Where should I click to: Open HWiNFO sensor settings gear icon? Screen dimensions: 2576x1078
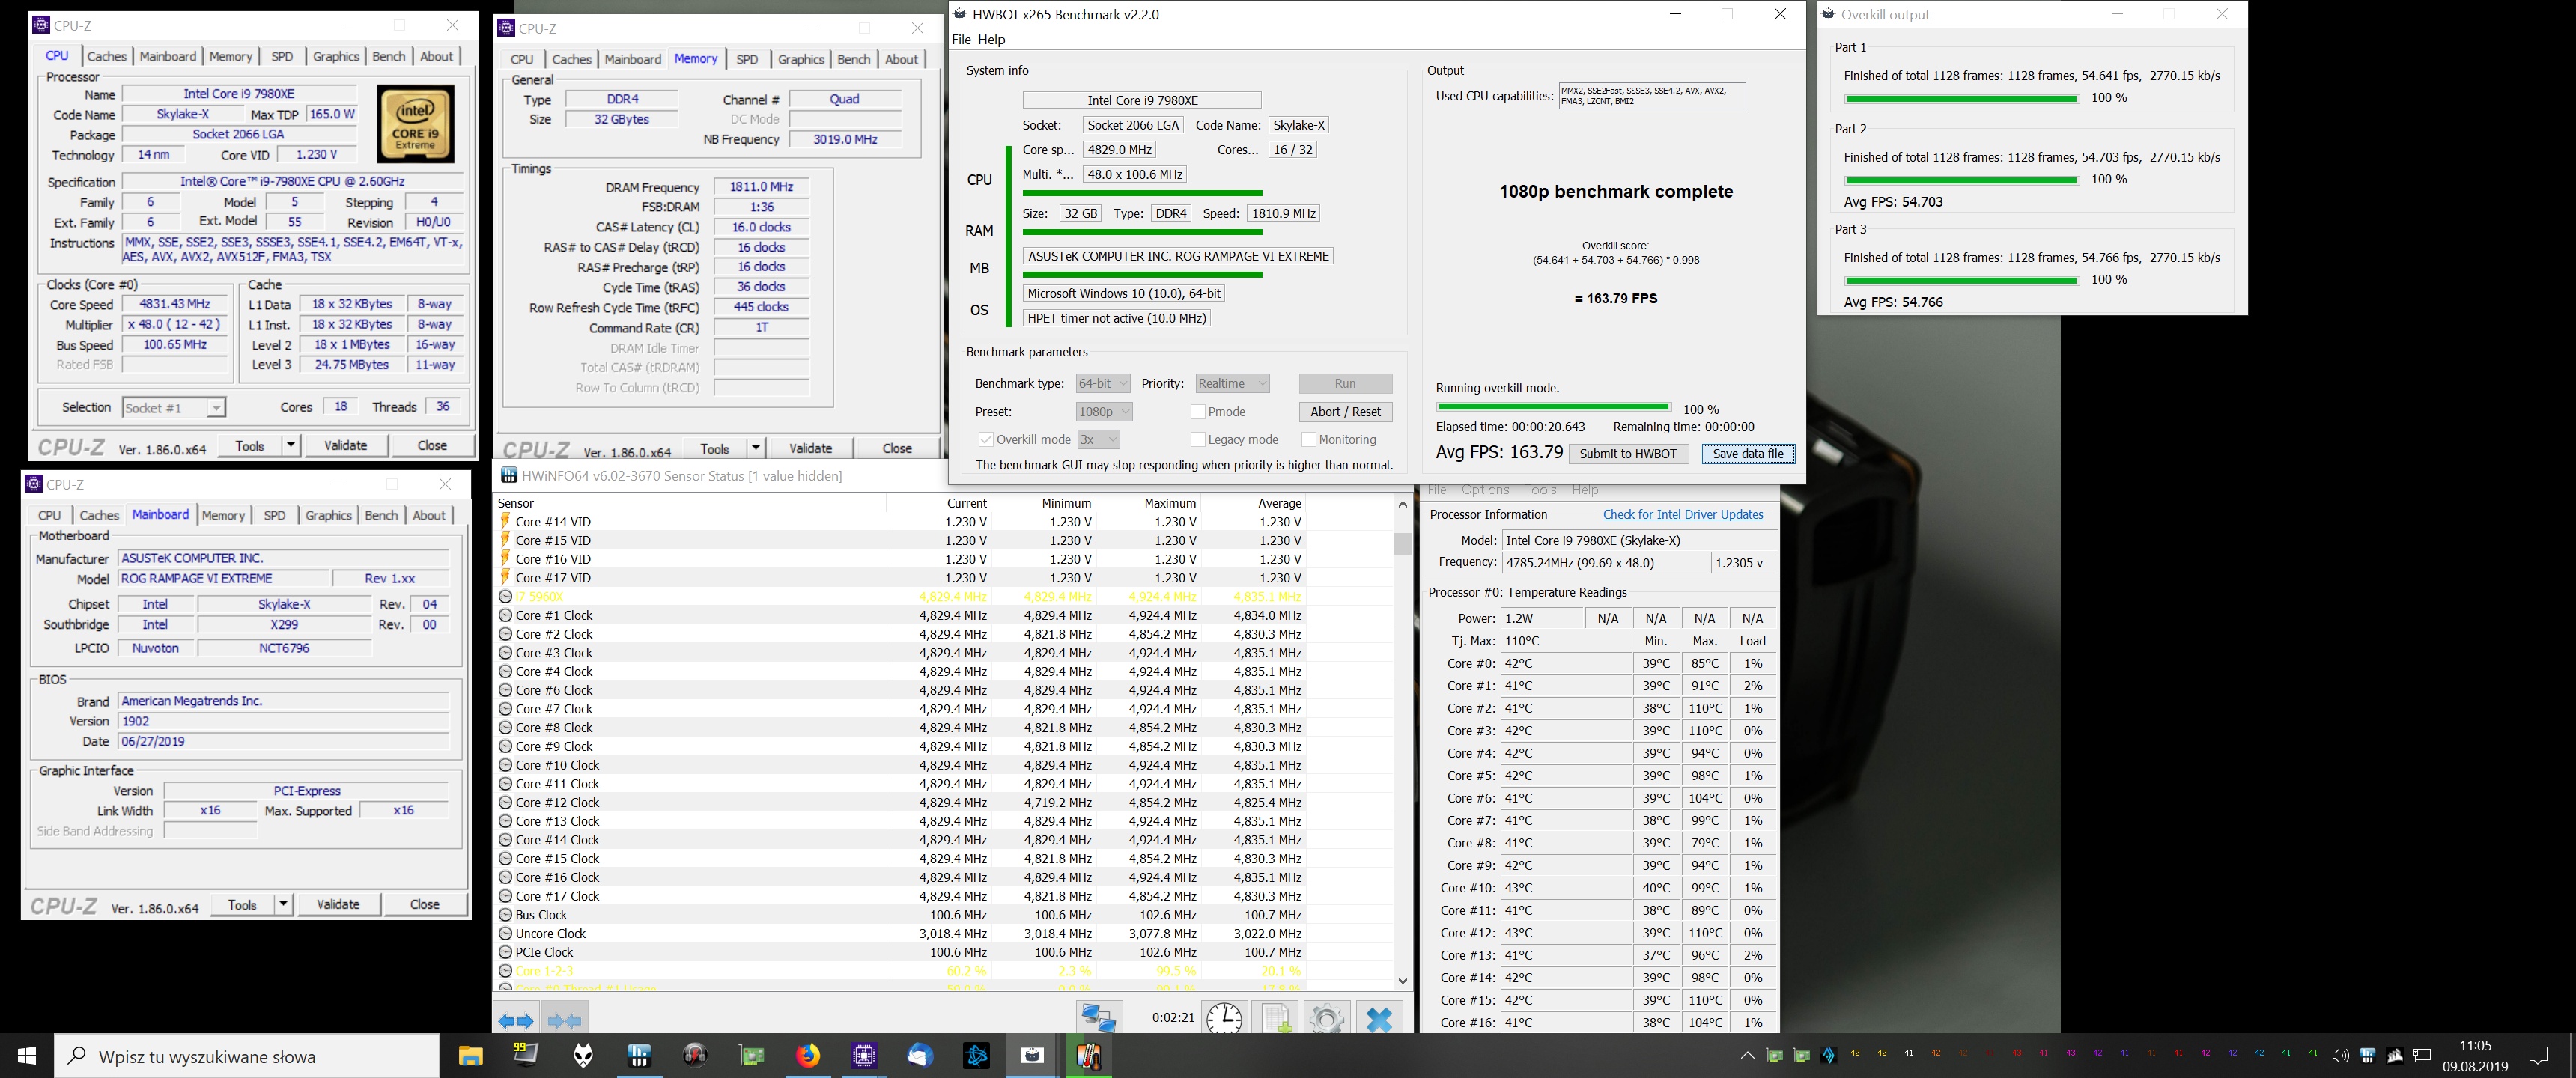1327,1019
